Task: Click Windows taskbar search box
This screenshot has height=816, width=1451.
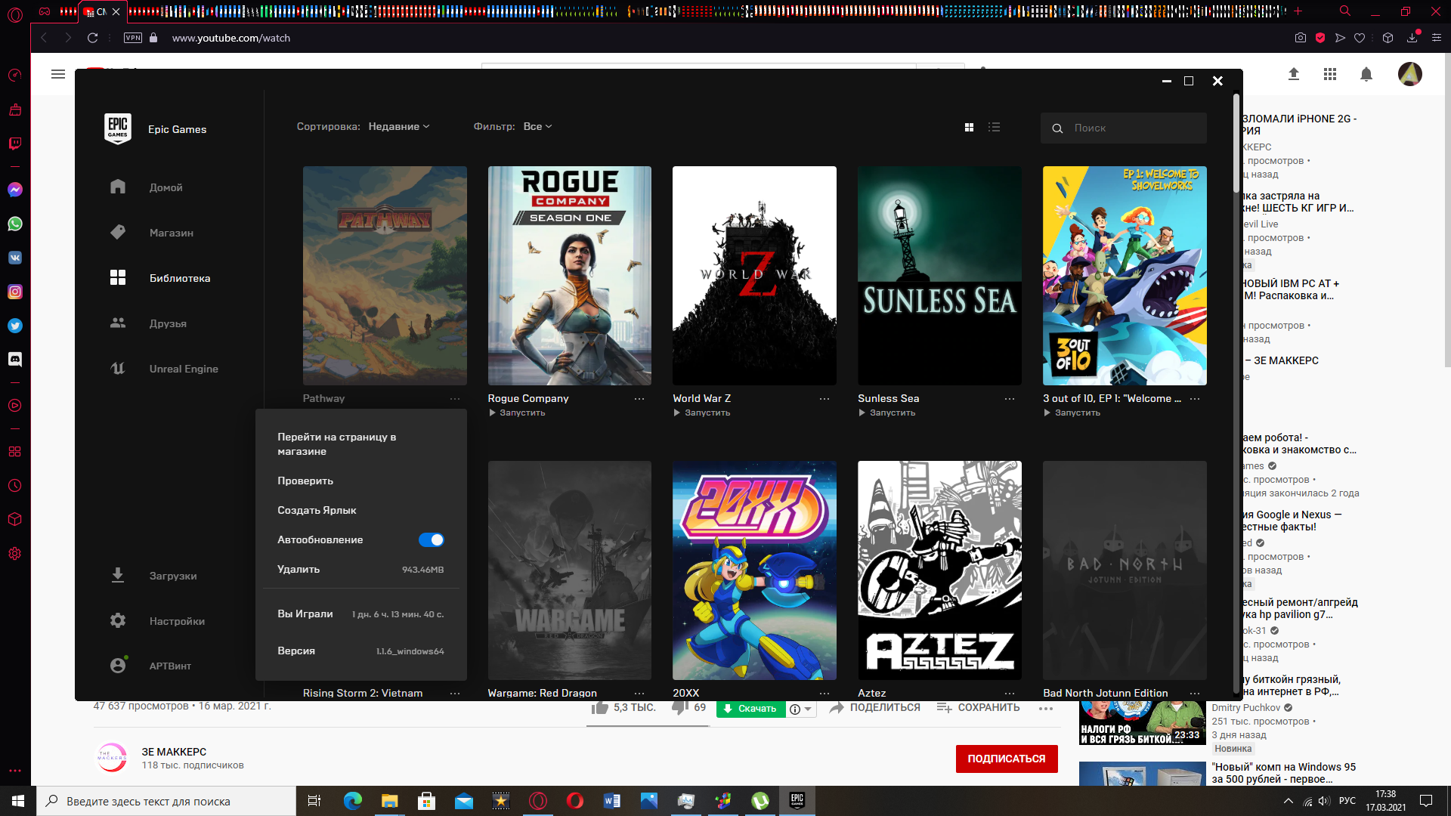Action: (x=166, y=801)
